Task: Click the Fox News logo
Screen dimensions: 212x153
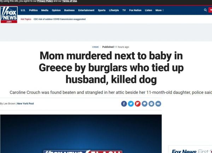Action: tap(9, 14)
